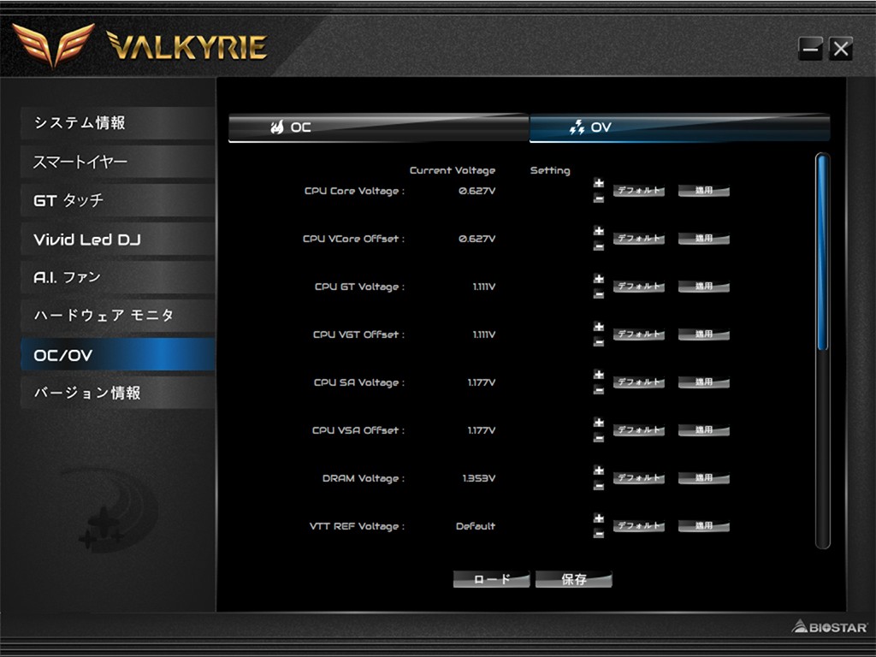Decrease VTT REF Voltage with minus button

pyautogui.click(x=598, y=534)
